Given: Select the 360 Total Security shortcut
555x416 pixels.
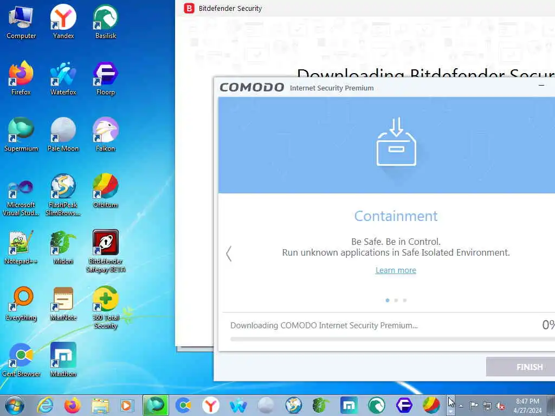Looking at the screenshot, I should 106,308.
